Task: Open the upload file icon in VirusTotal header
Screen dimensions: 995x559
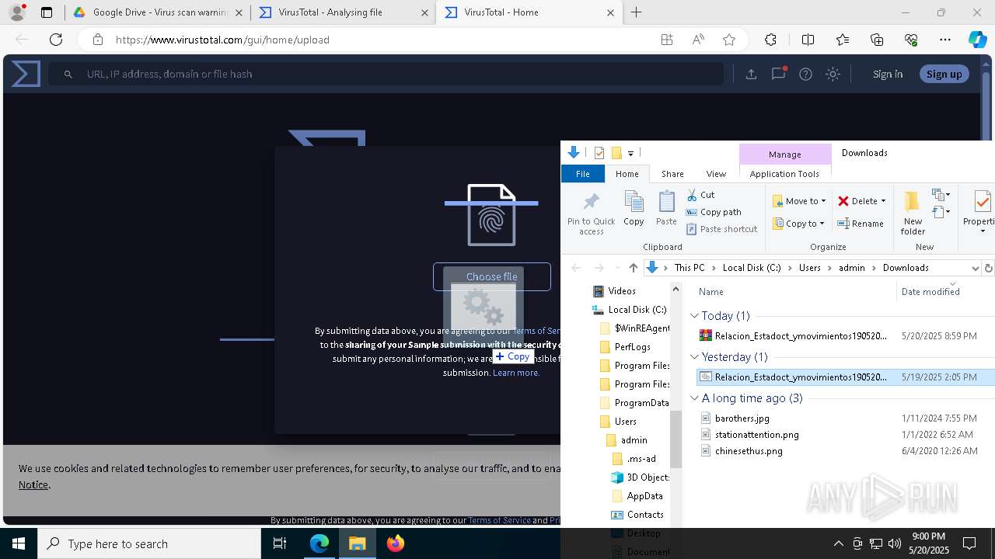Action: [751, 74]
